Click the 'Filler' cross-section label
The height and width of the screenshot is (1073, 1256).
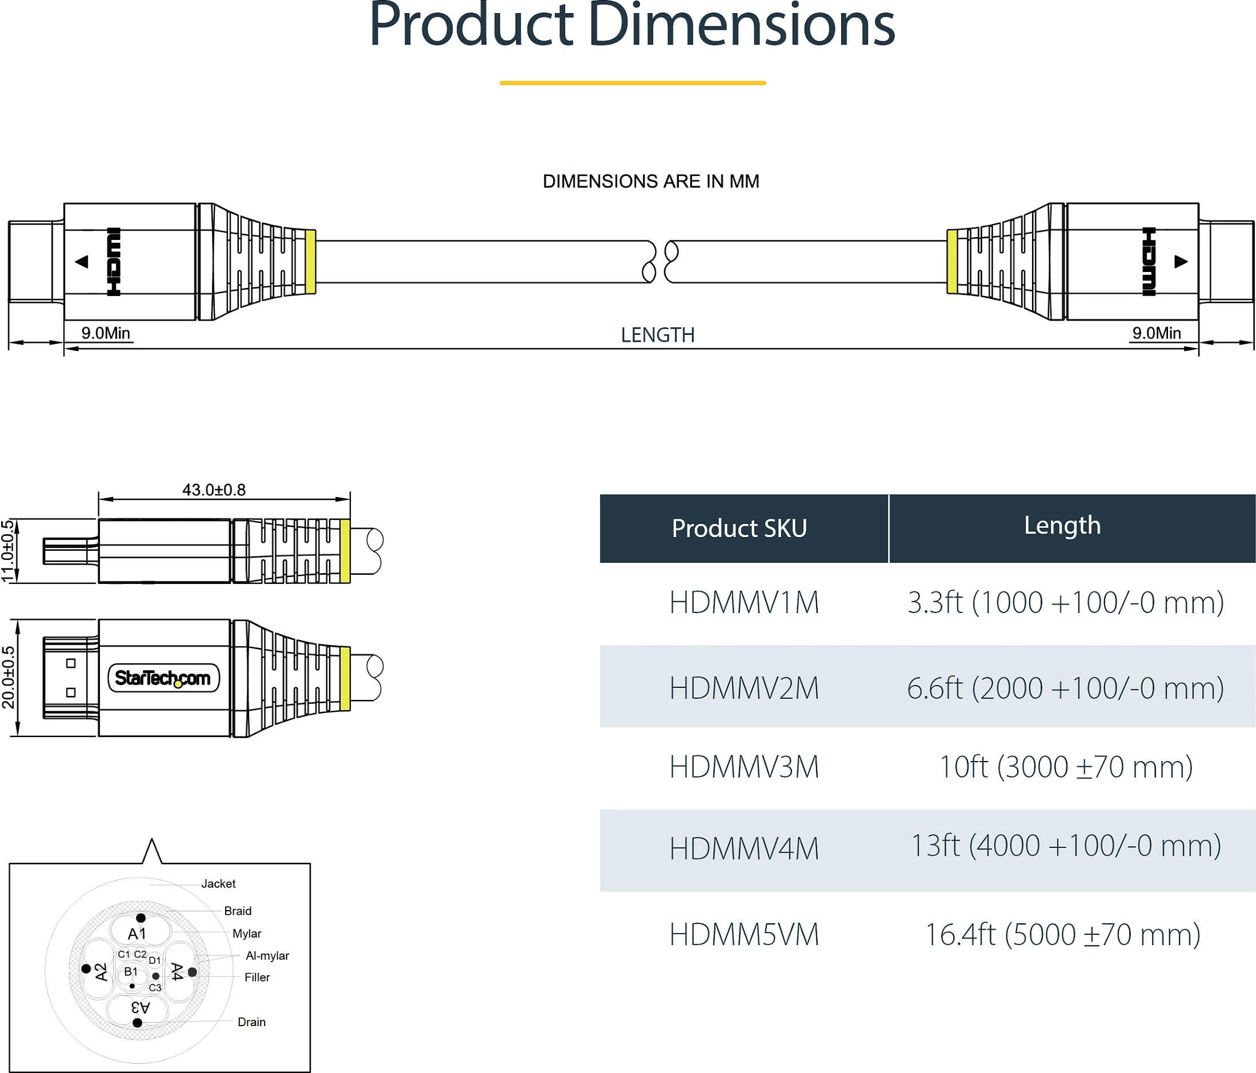[x=257, y=977]
